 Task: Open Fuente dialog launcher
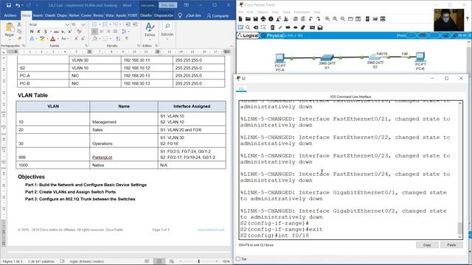tap(86, 46)
